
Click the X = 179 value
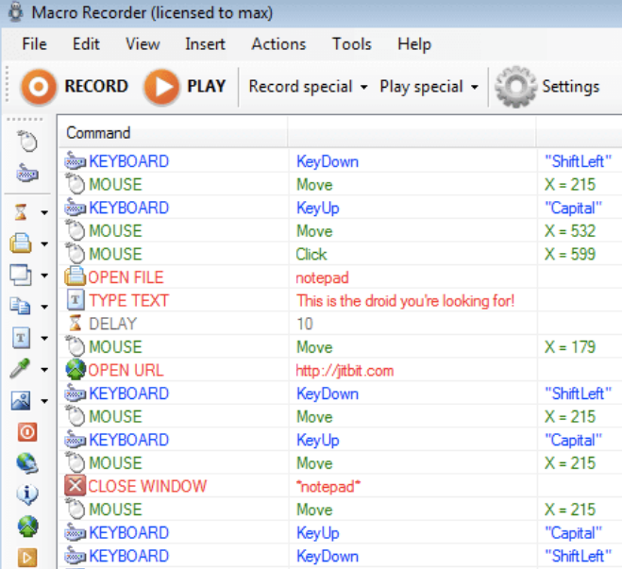(570, 347)
